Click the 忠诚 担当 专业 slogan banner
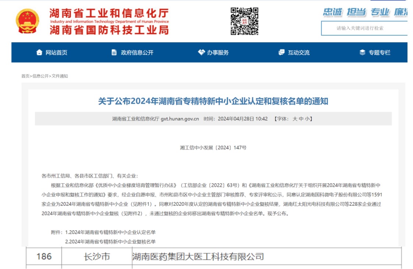This screenshot has height=269, width=413. tap(364, 12)
